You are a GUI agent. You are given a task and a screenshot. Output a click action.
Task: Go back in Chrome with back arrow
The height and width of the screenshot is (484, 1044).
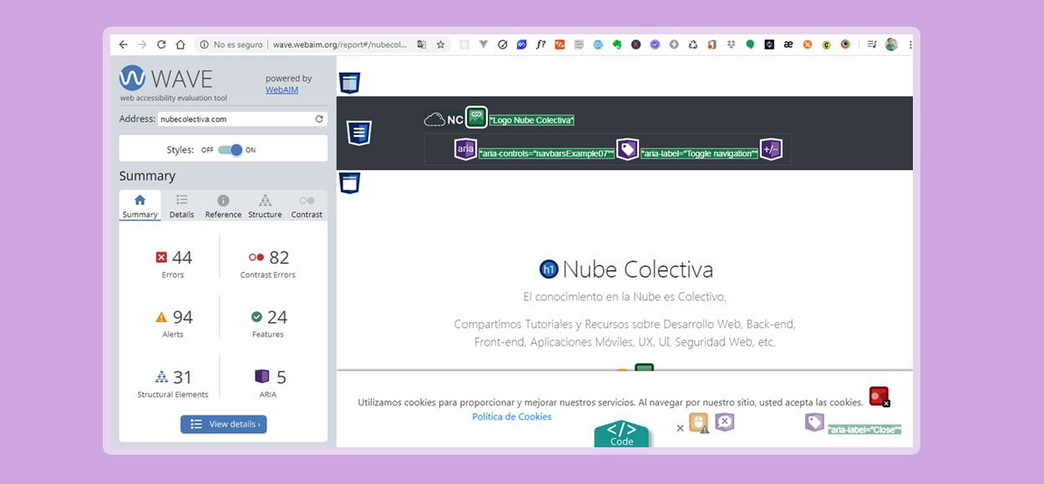pyautogui.click(x=123, y=44)
